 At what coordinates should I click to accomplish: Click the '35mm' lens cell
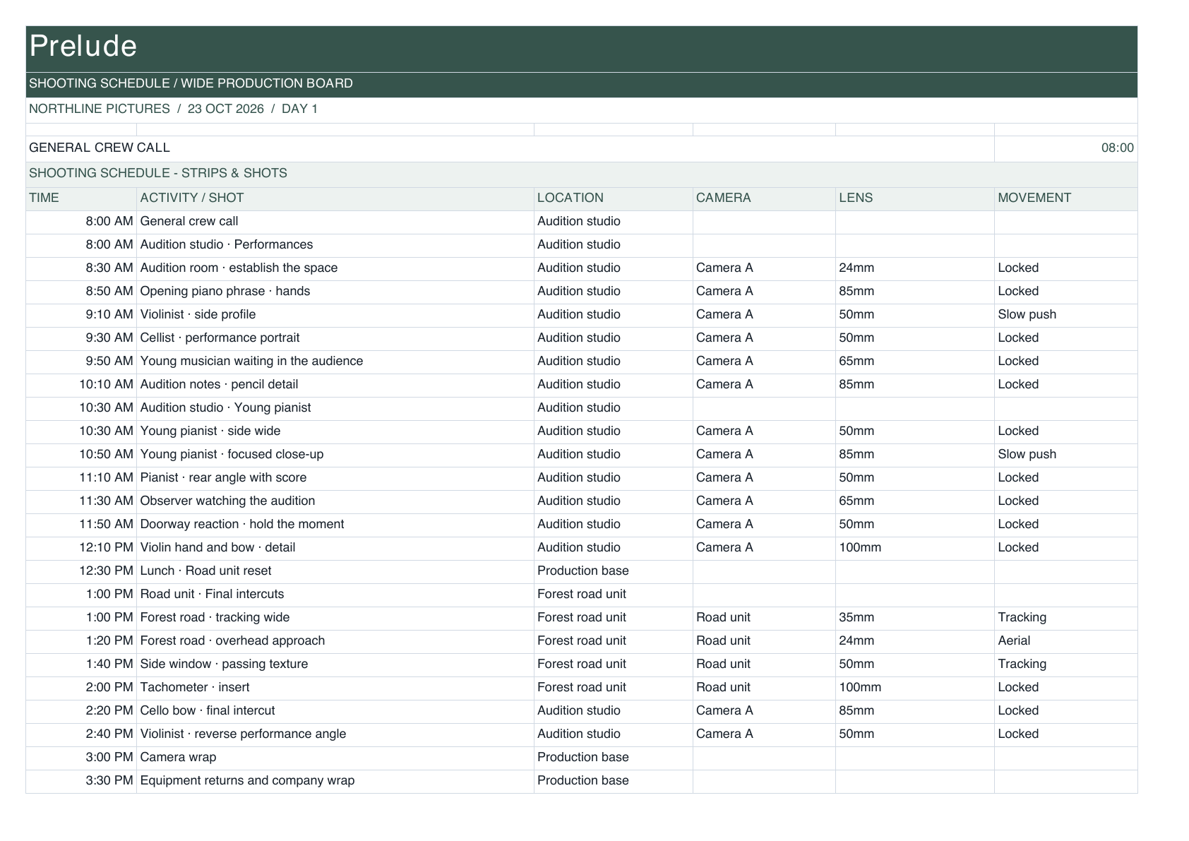point(915,618)
